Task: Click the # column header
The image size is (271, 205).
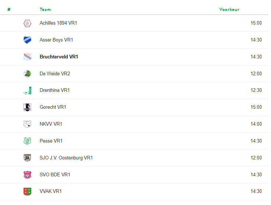Action: coord(9,10)
